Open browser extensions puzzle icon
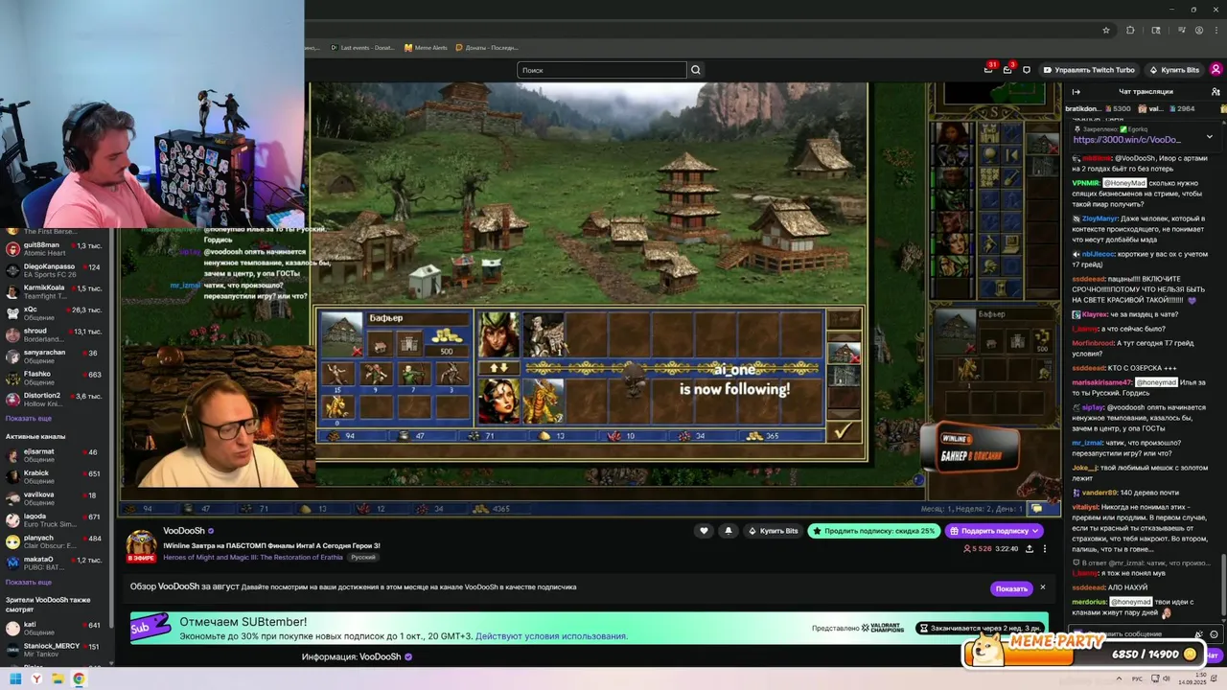The height and width of the screenshot is (690, 1227). click(x=1130, y=30)
